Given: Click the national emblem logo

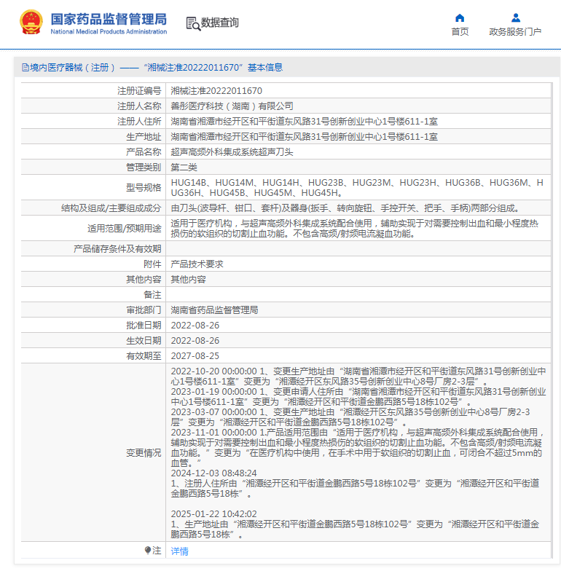Looking at the screenshot, I should pyautogui.click(x=31, y=23).
